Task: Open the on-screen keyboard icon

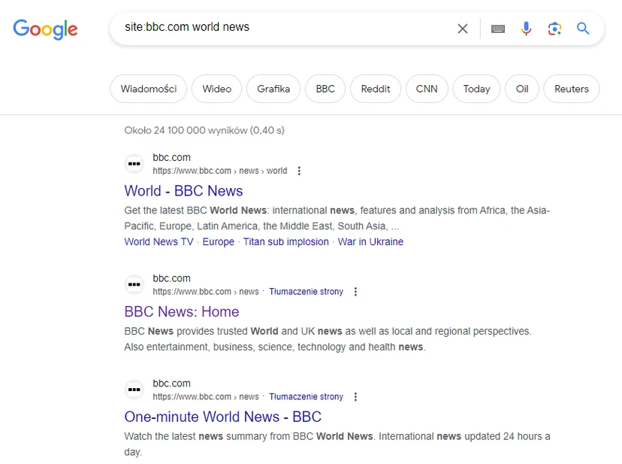Action: tap(498, 29)
